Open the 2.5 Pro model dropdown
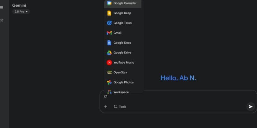This screenshot has width=257, height=128. 21,12
